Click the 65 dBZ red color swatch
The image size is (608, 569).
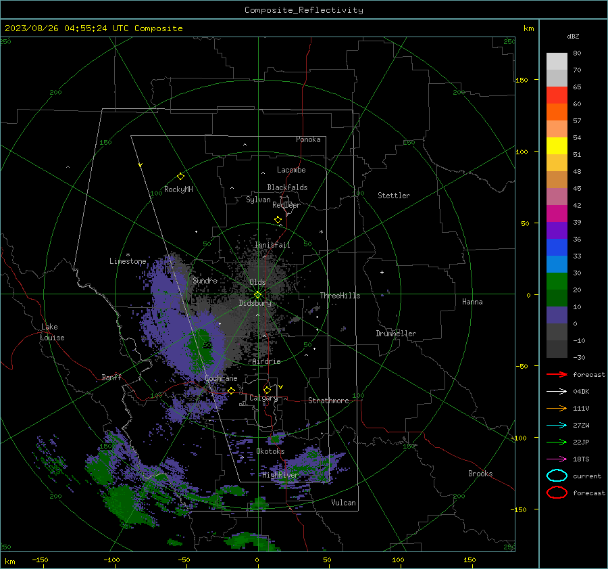pyautogui.click(x=557, y=95)
